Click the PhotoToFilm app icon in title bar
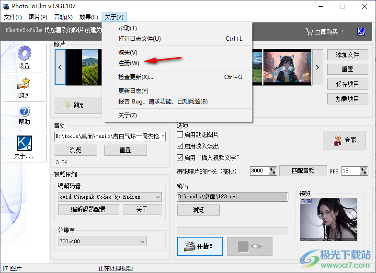376x273 pixels. click(6, 6)
